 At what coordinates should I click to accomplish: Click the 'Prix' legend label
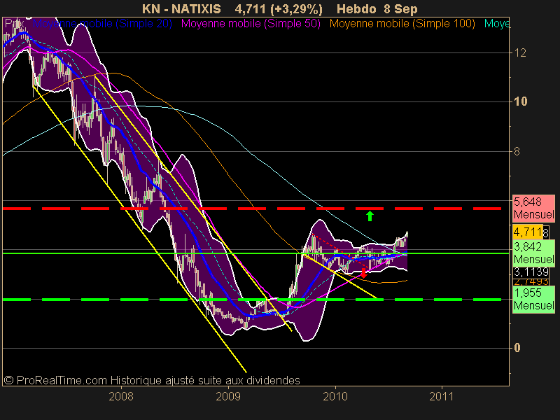point(14,24)
